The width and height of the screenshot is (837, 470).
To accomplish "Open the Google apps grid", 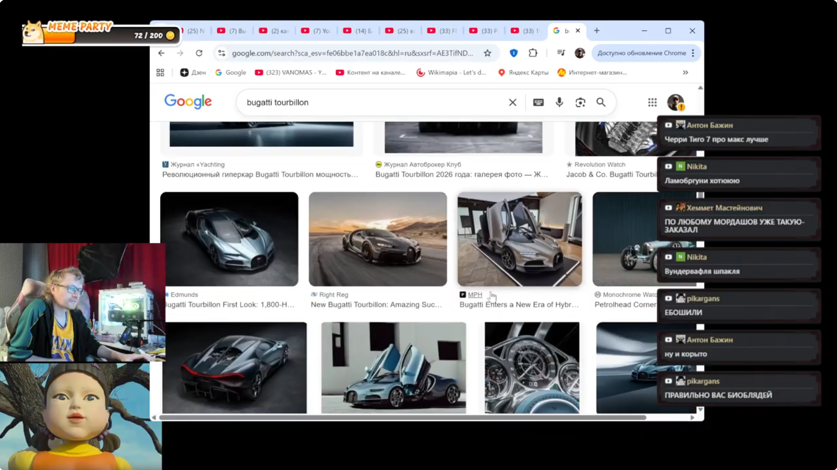I will [652, 103].
